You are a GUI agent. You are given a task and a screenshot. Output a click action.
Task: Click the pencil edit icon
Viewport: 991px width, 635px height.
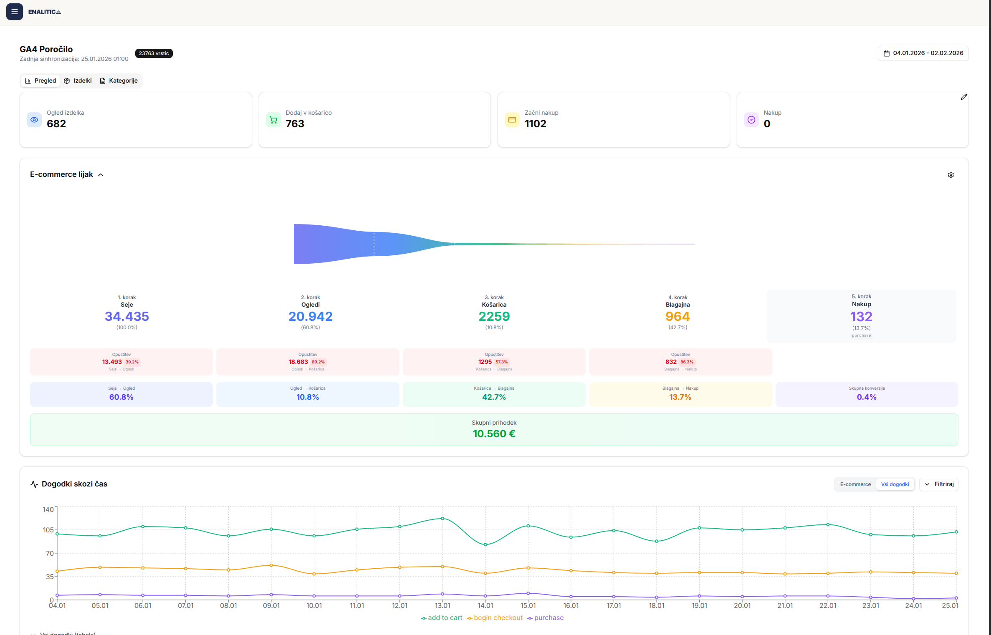coord(963,97)
